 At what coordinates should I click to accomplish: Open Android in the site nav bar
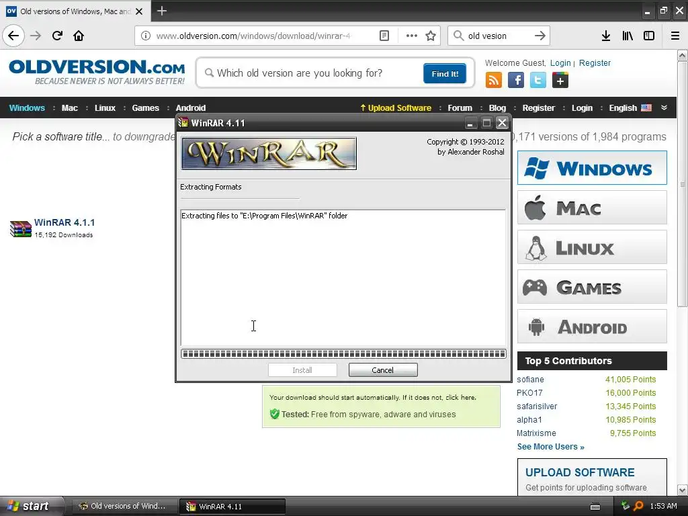(190, 107)
